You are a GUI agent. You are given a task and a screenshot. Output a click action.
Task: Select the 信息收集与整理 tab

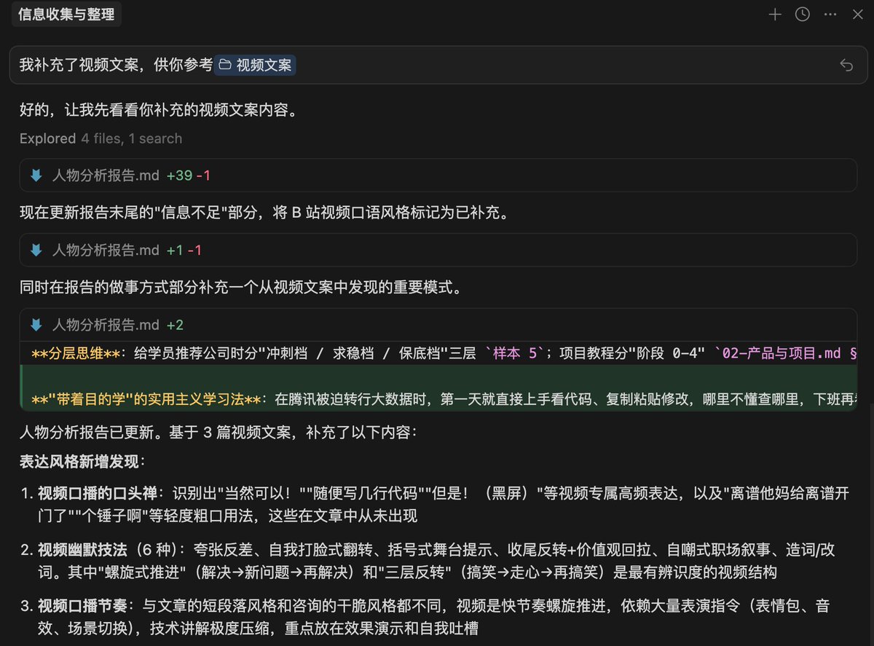pyautogui.click(x=66, y=15)
